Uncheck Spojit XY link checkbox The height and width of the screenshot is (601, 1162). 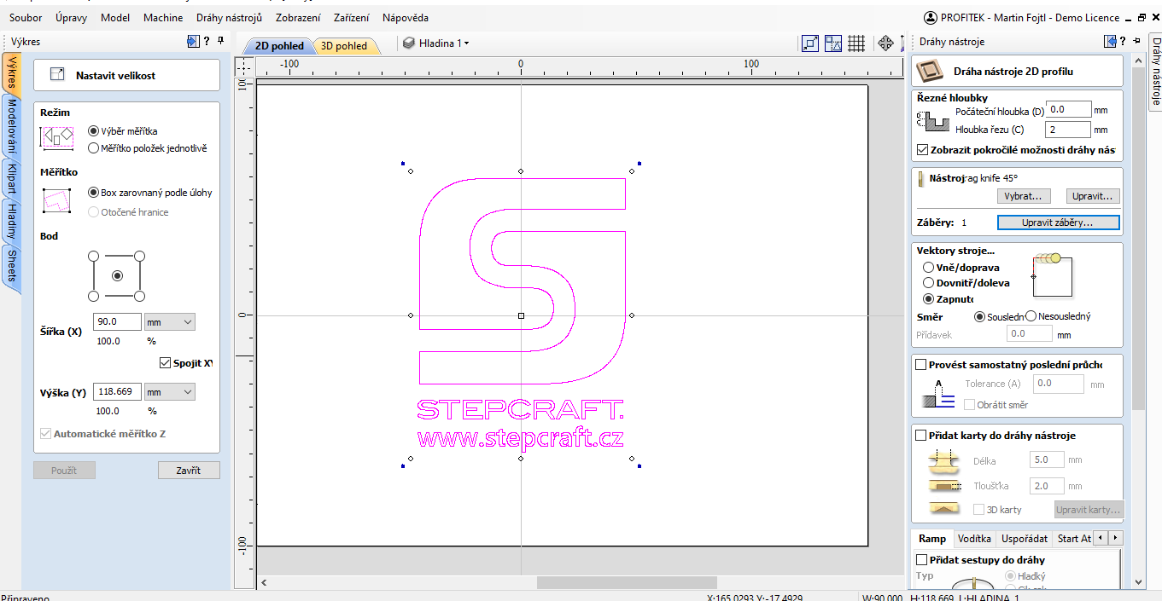[166, 363]
